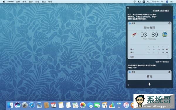Open Spotlight search magnifier
This screenshot has width=176, height=110.
tap(162, 1)
